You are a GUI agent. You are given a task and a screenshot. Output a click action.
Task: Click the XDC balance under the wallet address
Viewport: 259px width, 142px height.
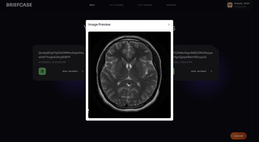click(x=240, y=7)
